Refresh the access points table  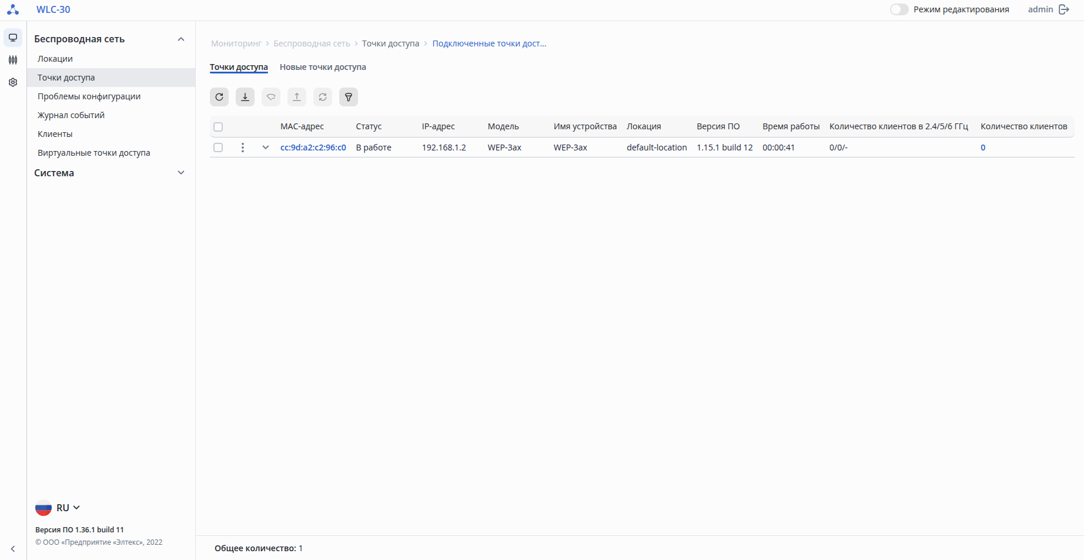click(x=219, y=97)
